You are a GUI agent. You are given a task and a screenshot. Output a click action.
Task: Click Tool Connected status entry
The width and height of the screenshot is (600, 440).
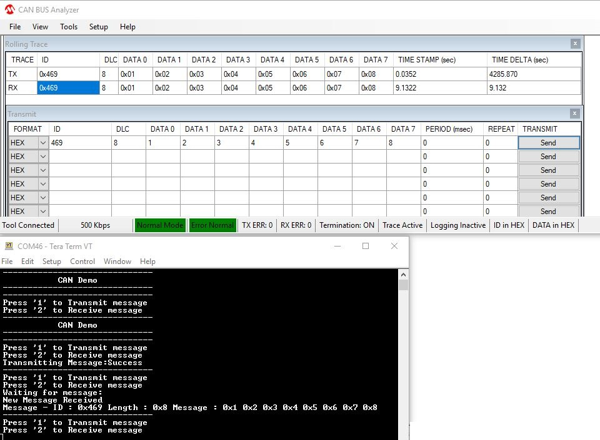[x=28, y=225]
